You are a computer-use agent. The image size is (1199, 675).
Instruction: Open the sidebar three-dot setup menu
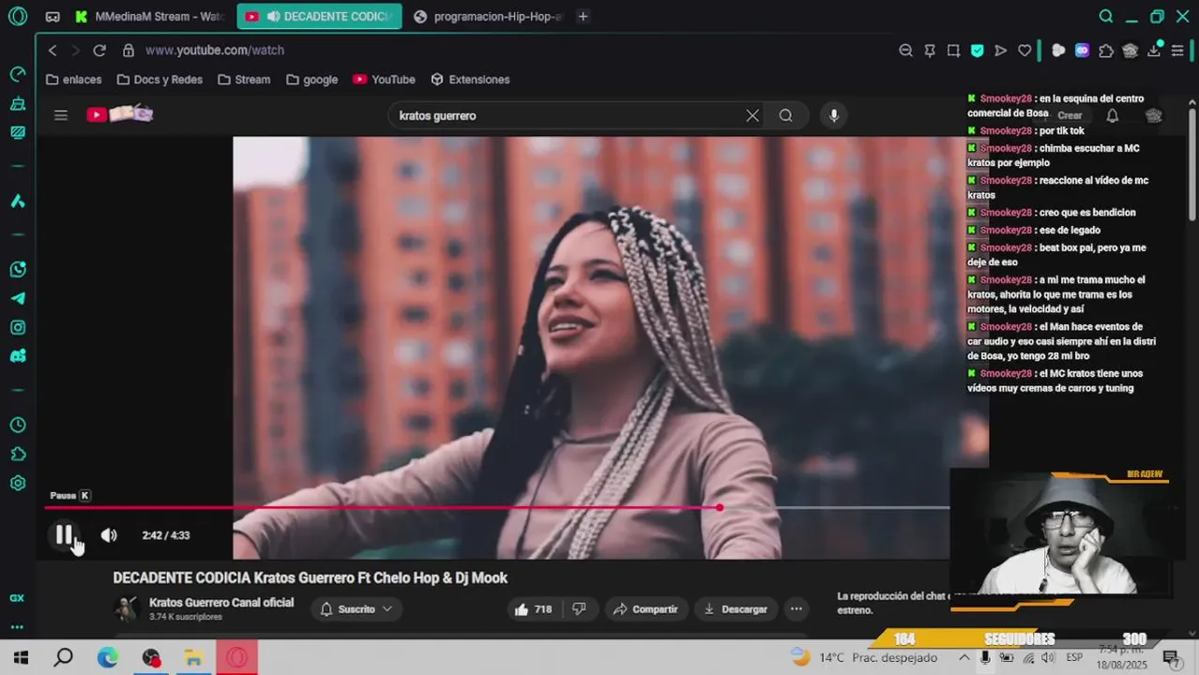[x=17, y=627]
